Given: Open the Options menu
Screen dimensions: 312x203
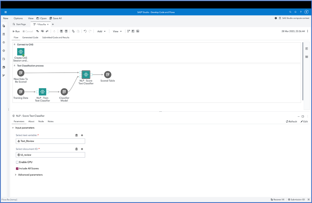Looking at the screenshot, I should coord(18,18).
